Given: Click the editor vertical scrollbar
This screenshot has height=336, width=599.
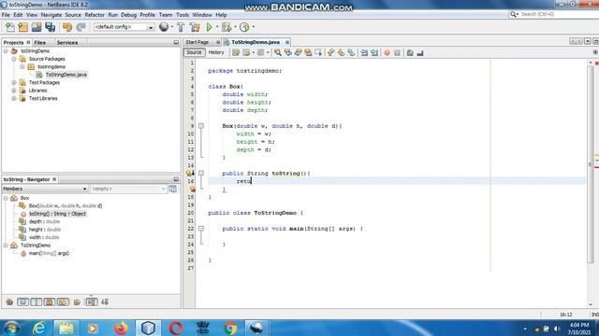Looking at the screenshot, I should pos(591,164).
